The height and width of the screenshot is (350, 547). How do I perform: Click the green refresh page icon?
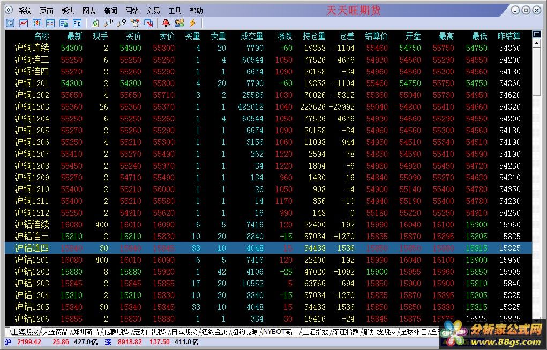(95, 23)
